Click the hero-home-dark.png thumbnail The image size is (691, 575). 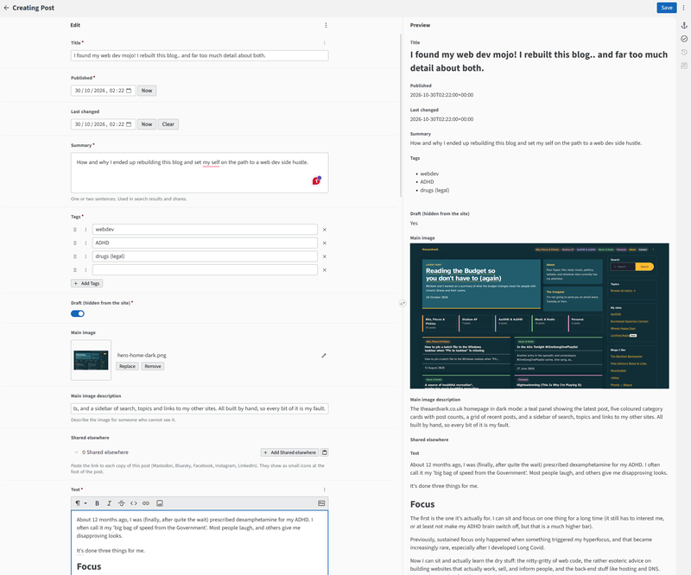coord(92,360)
